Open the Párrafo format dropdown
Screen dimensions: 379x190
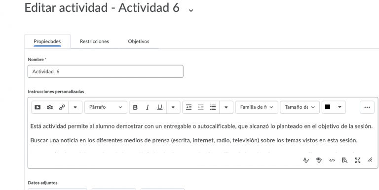click(x=106, y=107)
